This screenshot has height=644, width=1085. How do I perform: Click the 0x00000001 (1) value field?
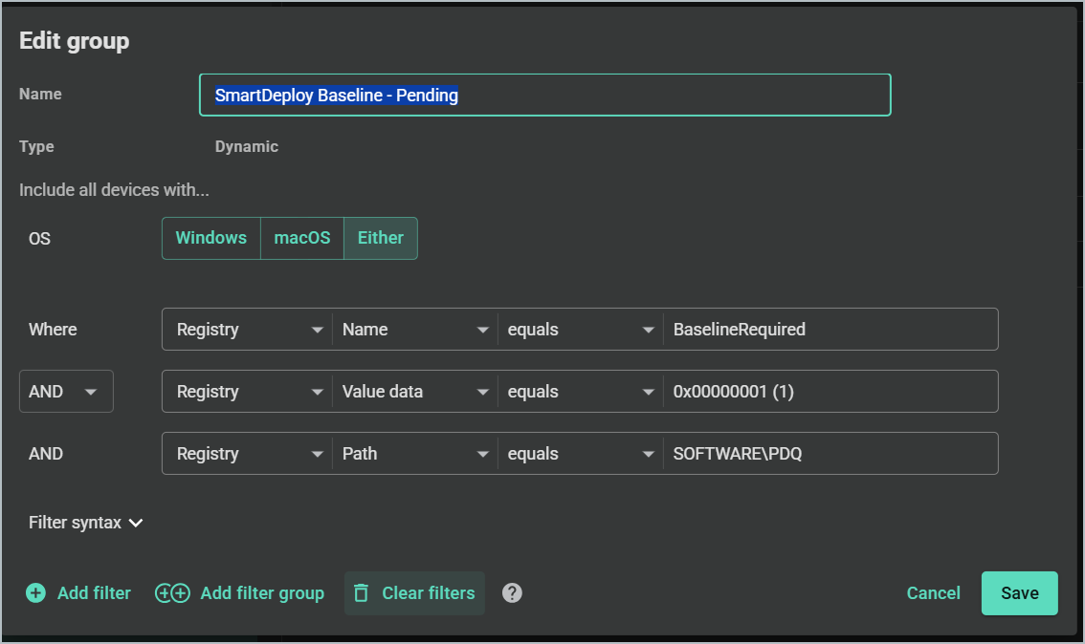(x=830, y=392)
